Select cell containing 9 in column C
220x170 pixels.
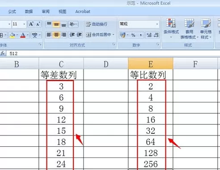coord(61,108)
